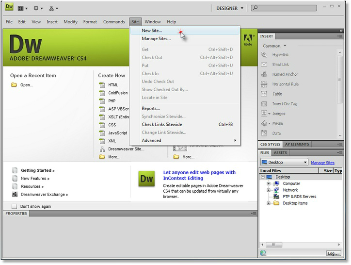Switch to the ASSETS tab

tap(280, 153)
